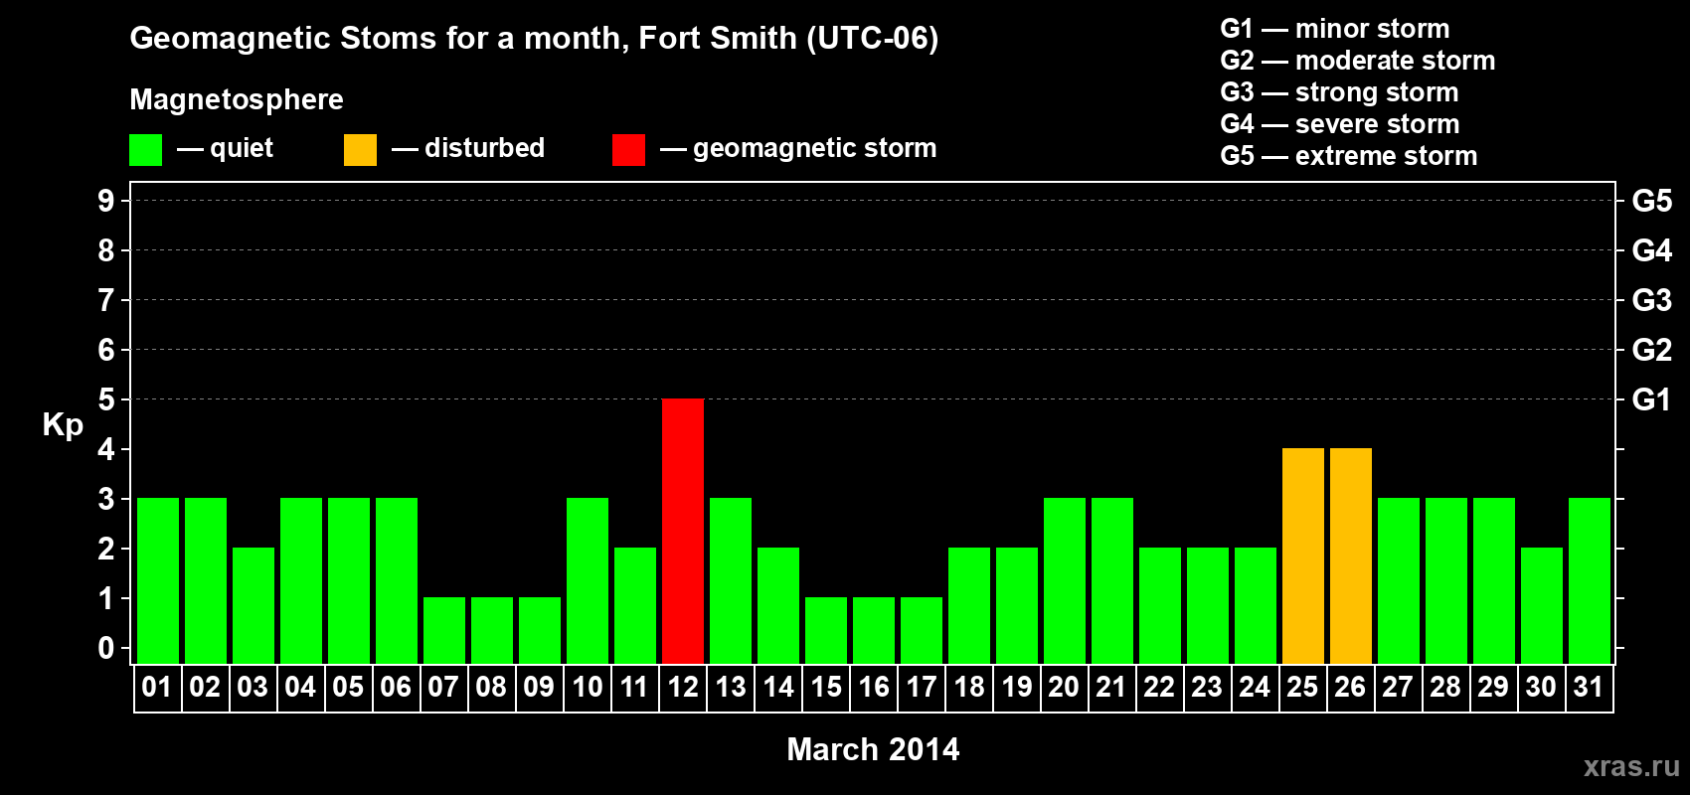Click the xras.ru watermark link
The width and height of the screenshot is (1690, 795).
(x=1631, y=766)
